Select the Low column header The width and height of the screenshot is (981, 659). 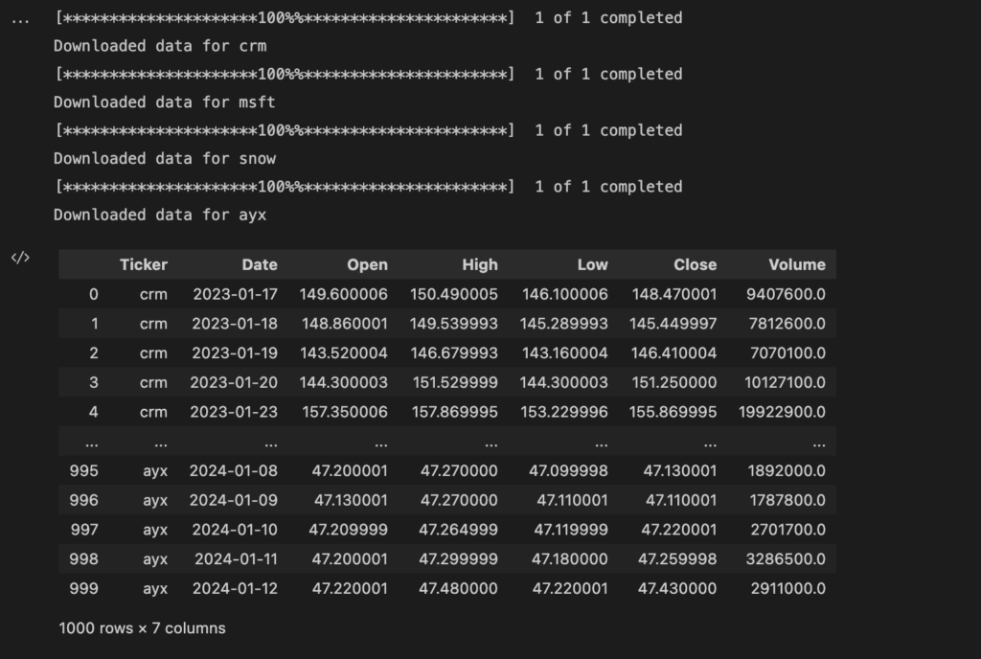(x=592, y=264)
